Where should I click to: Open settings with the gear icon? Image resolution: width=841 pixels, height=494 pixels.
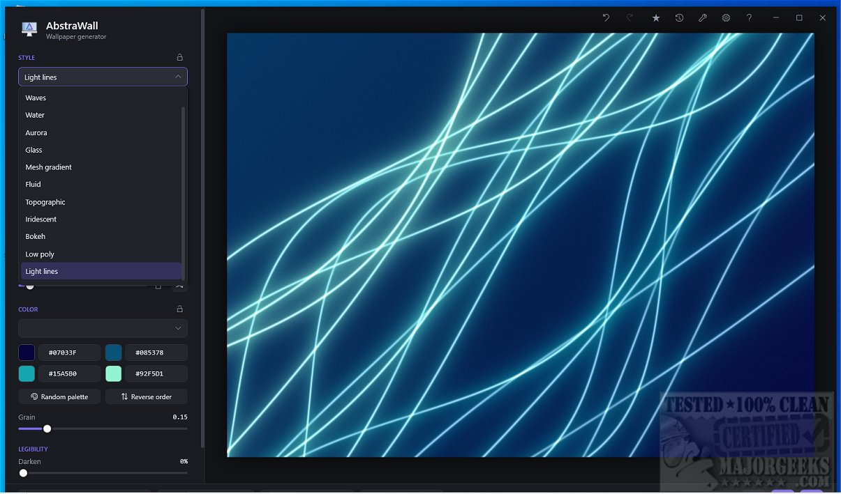click(x=726, y=18)
